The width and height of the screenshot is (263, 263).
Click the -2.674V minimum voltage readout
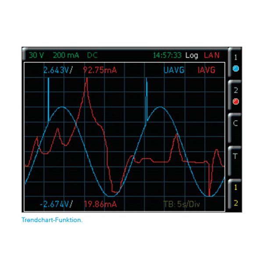click(x=55, y=204)
